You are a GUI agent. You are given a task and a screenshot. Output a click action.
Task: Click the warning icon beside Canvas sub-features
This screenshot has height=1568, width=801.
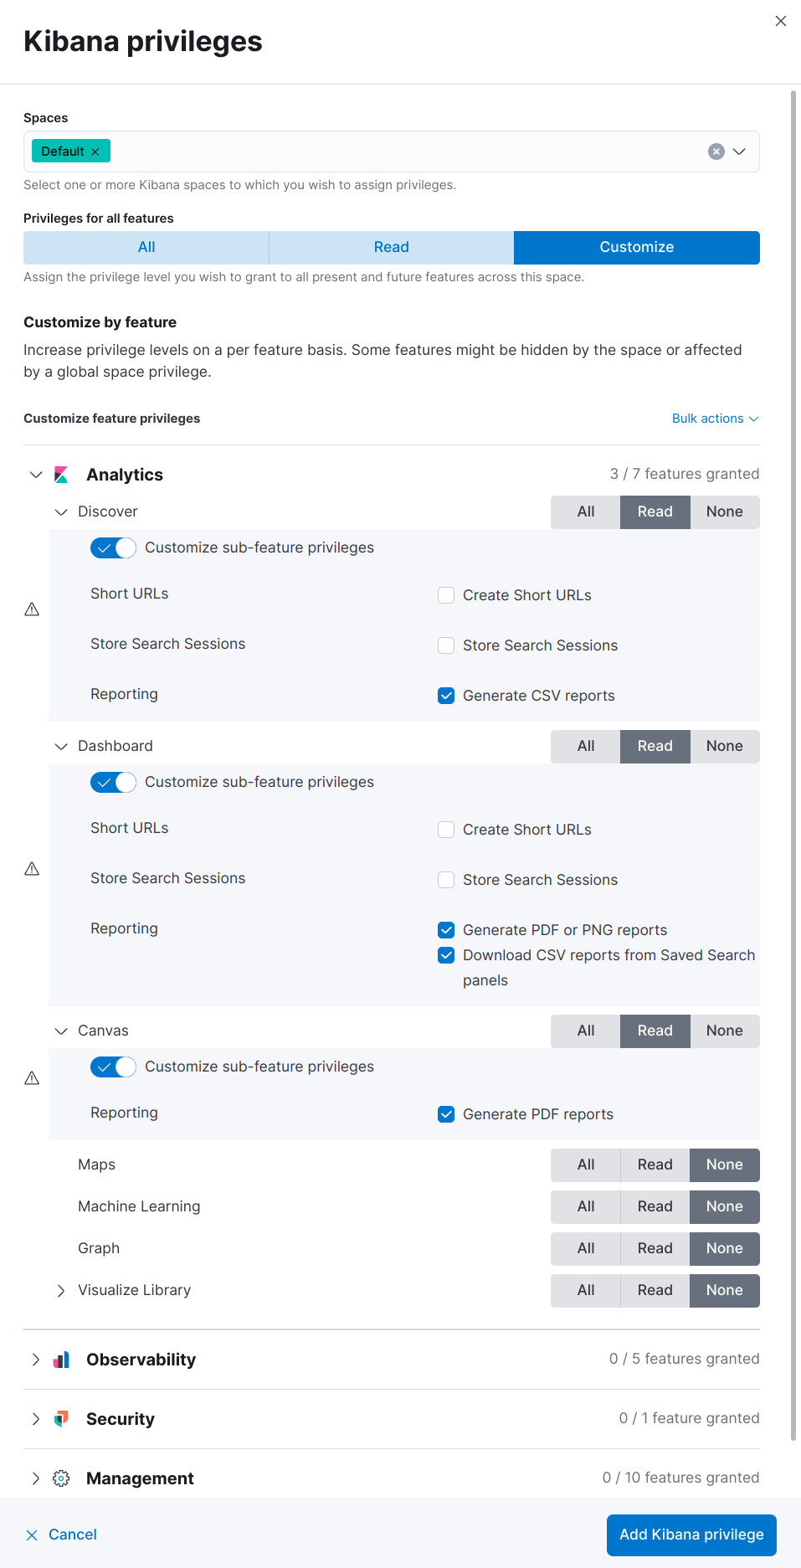[32, 1078]
